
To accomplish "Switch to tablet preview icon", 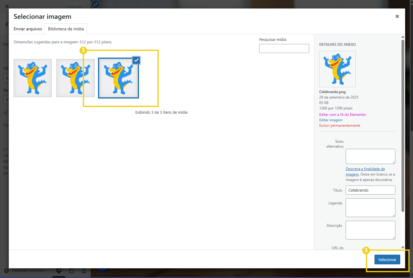I will tap(72, 271).
